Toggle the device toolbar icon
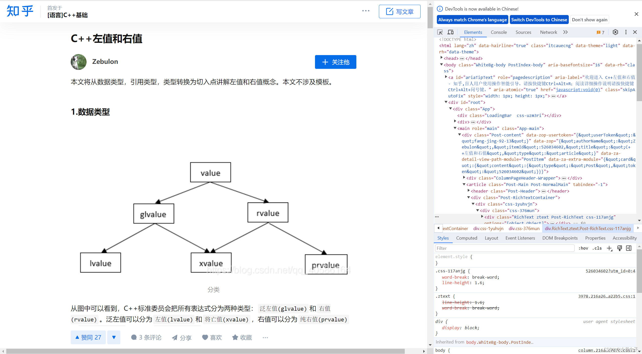Viewport: 642px width, 354px height. pyautogui.click(x=450, y=32)
